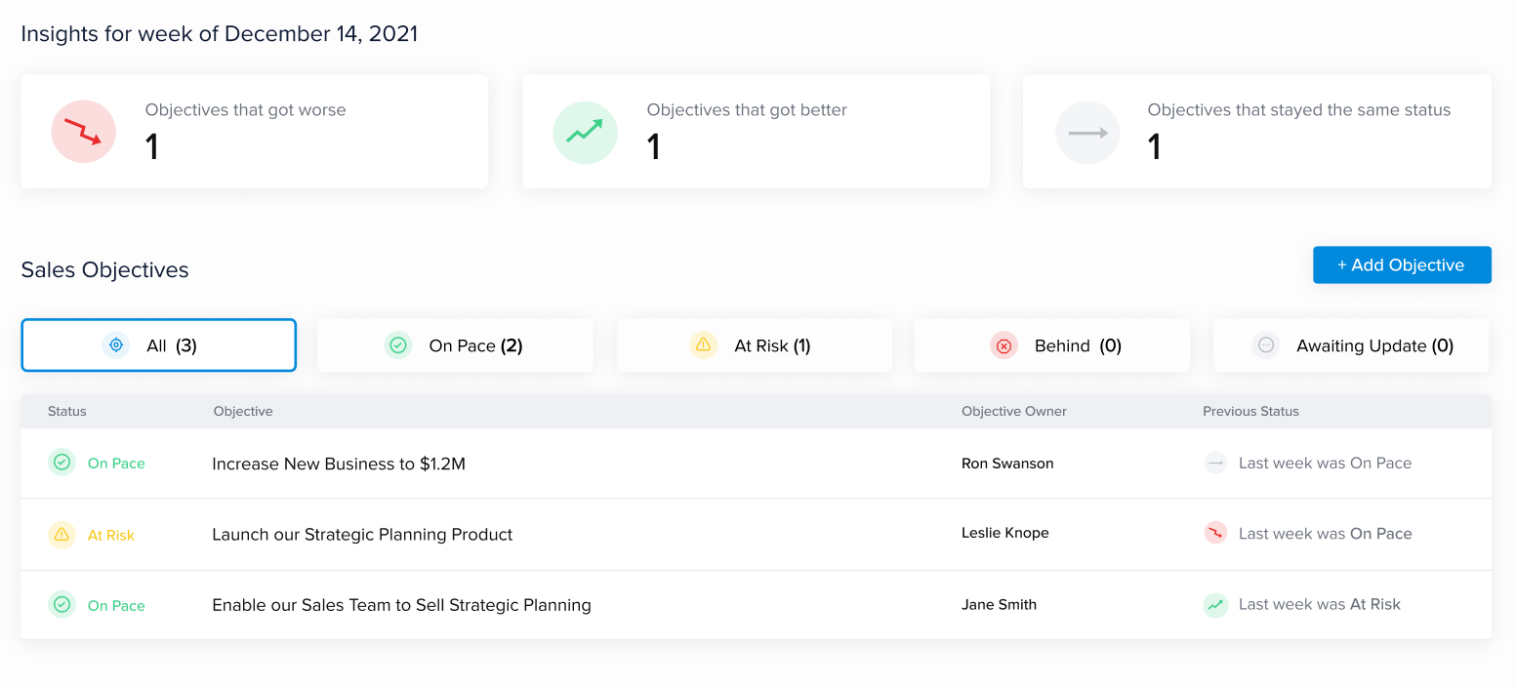Viewport: 1515px width, 687px height.
Task: Click red trend icon next to Leslie Knope's previous status
Action: click(x=1215, y=534)
